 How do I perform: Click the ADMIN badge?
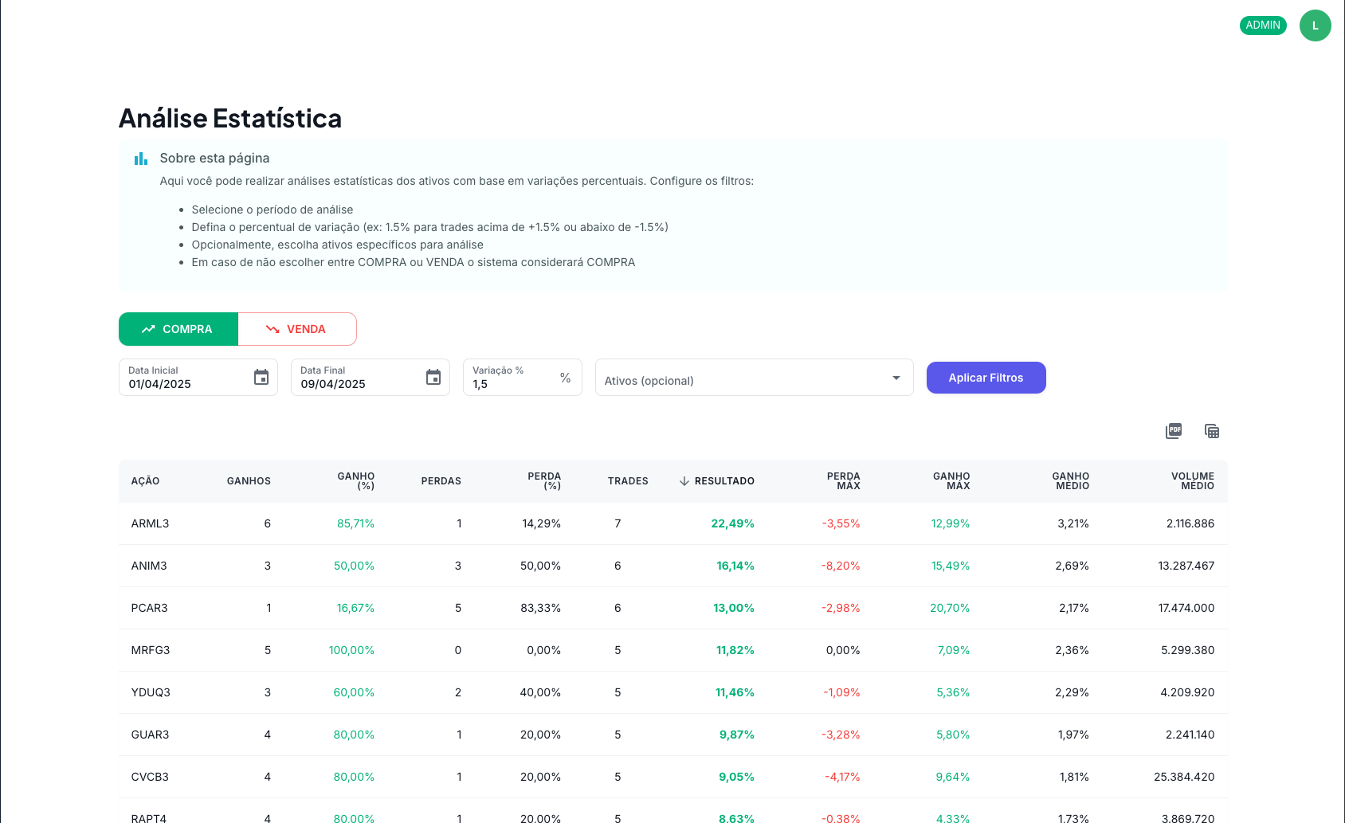click(x=1263, y=25)
